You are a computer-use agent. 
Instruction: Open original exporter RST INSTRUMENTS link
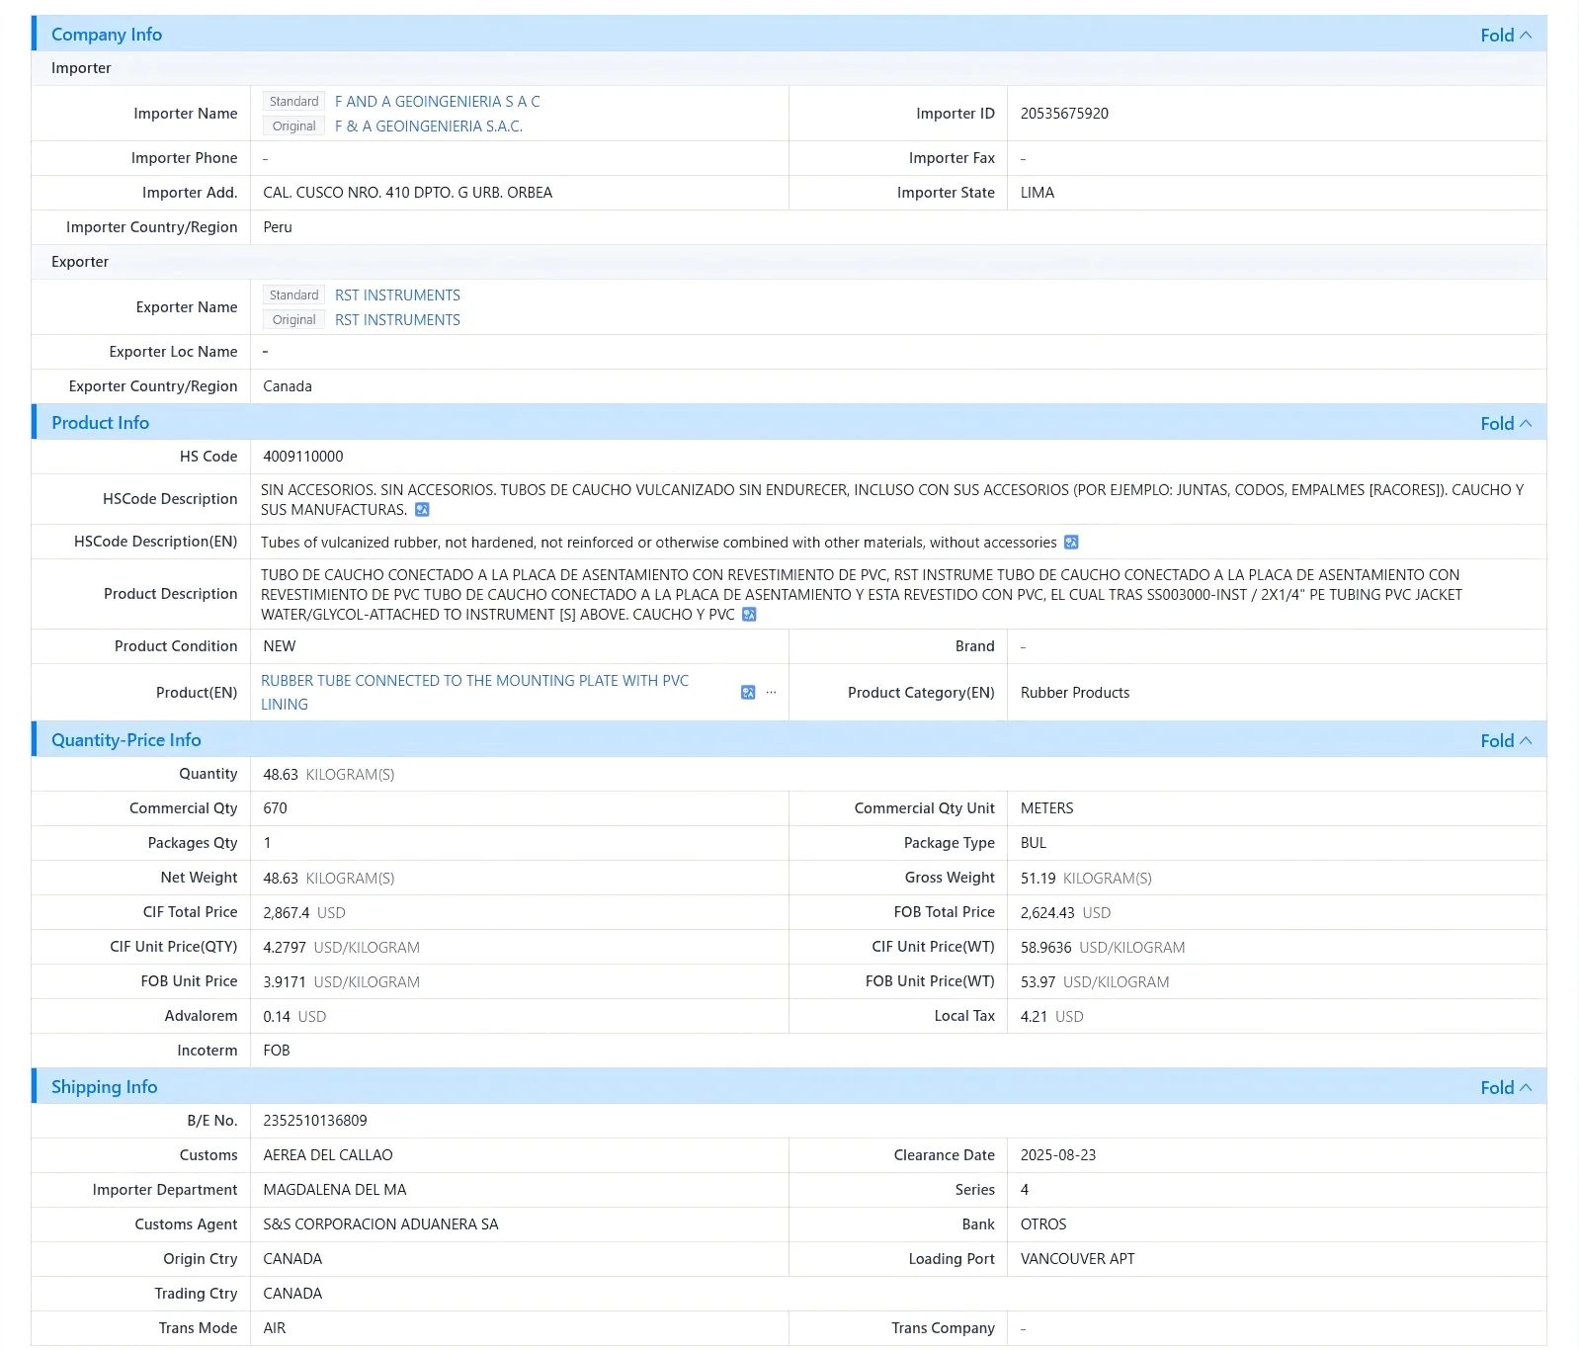[397, 320]
